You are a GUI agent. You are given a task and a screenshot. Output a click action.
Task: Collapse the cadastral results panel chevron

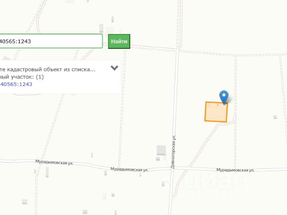[x=114, y=68]
